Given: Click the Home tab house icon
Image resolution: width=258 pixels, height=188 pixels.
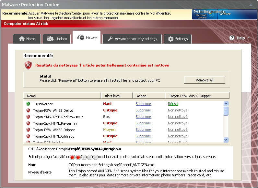Looking at the screenshot, I should pos(22,39).
